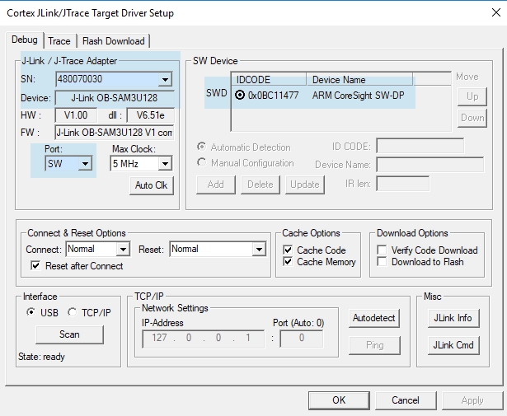Click the Device Name input field
This screenshot has width=507, height=416.
click(x=430, y=165)
